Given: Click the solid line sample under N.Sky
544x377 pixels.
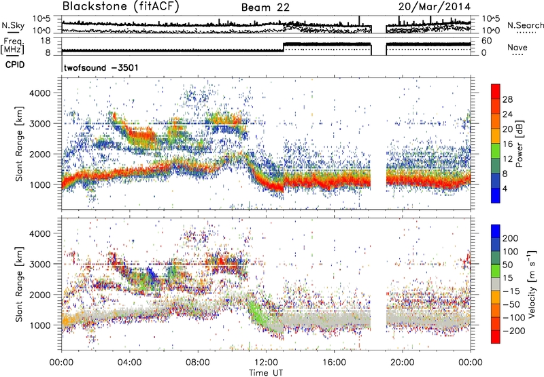Looking at the screenshot, I should coord(13,33).
